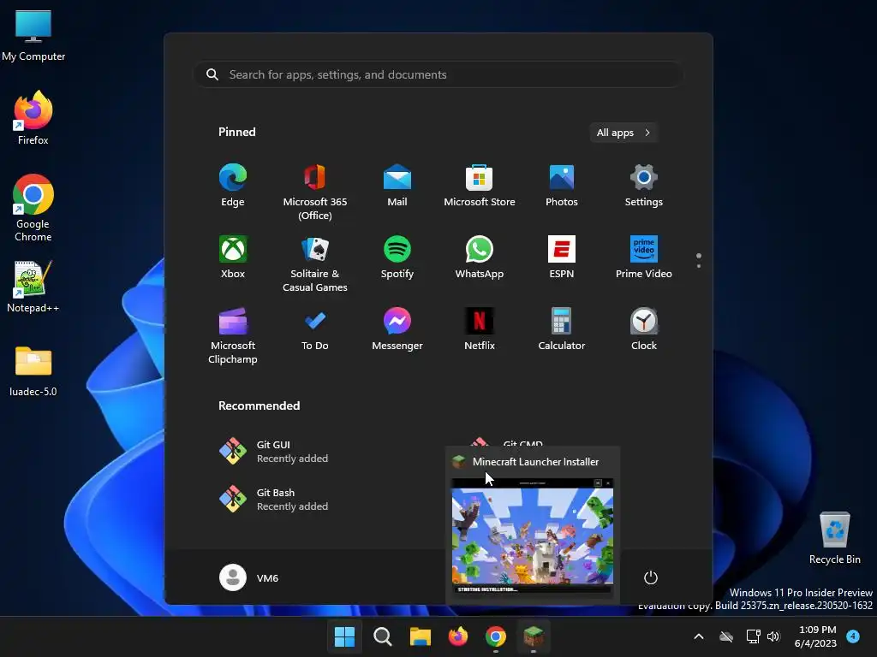Image resolution: width=877 pixels, height=657 pixels.
Task: Launch Spotify from pinned apps
Action: click(x=397, y=257)
